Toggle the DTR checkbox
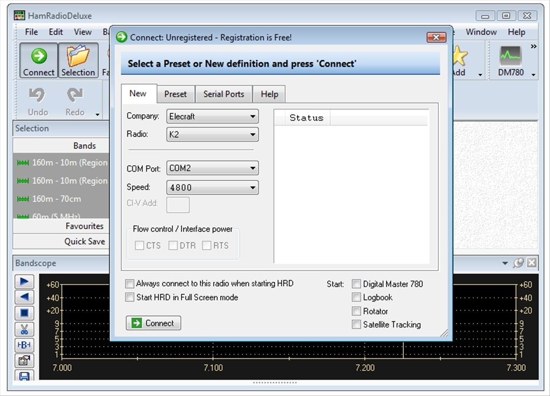This screenshot has height=396, width=550. (173, 245)
